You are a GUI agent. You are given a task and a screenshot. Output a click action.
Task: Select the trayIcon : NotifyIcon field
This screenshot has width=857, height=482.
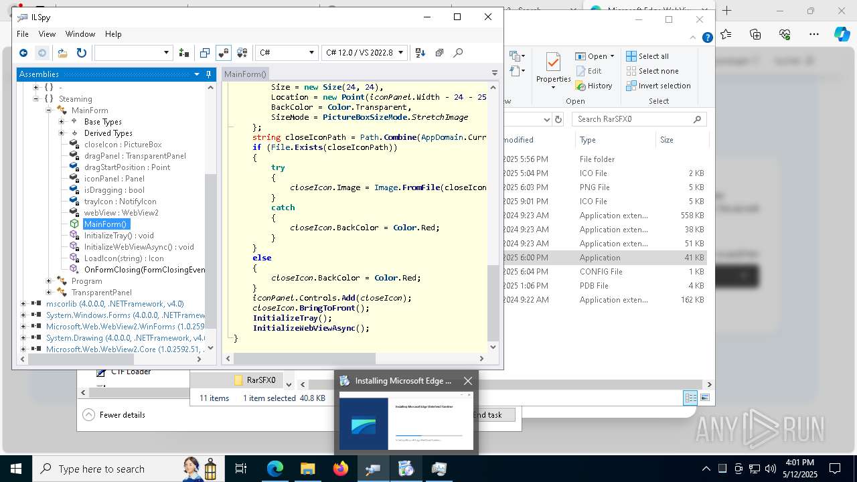point(120,201)
